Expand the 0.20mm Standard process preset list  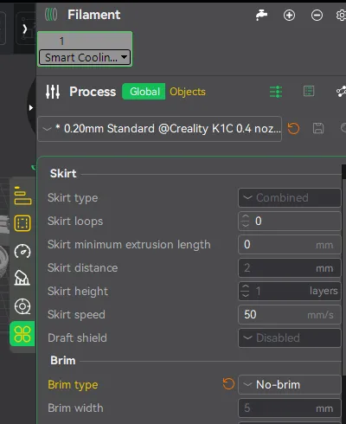click(x=159, y=129)
